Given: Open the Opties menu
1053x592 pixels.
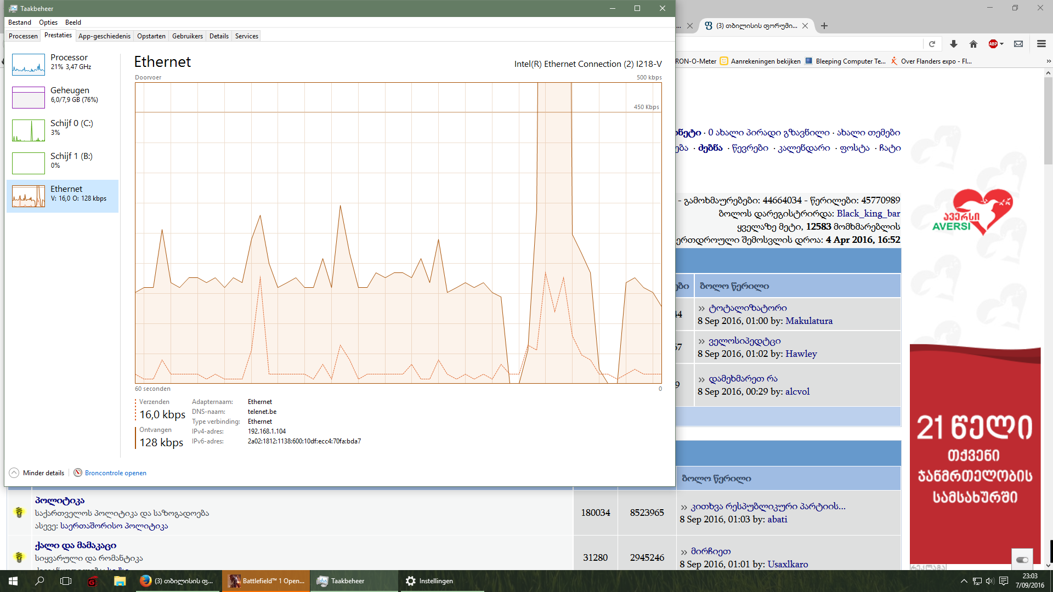Looking at the screenshot, I should point(48,22).
